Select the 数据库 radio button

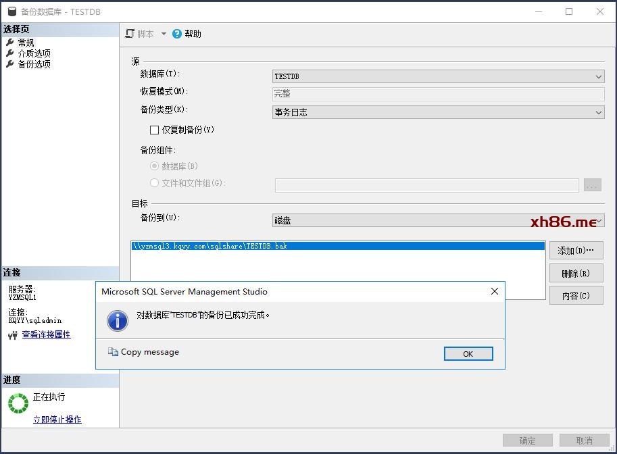tap(154, 166)
